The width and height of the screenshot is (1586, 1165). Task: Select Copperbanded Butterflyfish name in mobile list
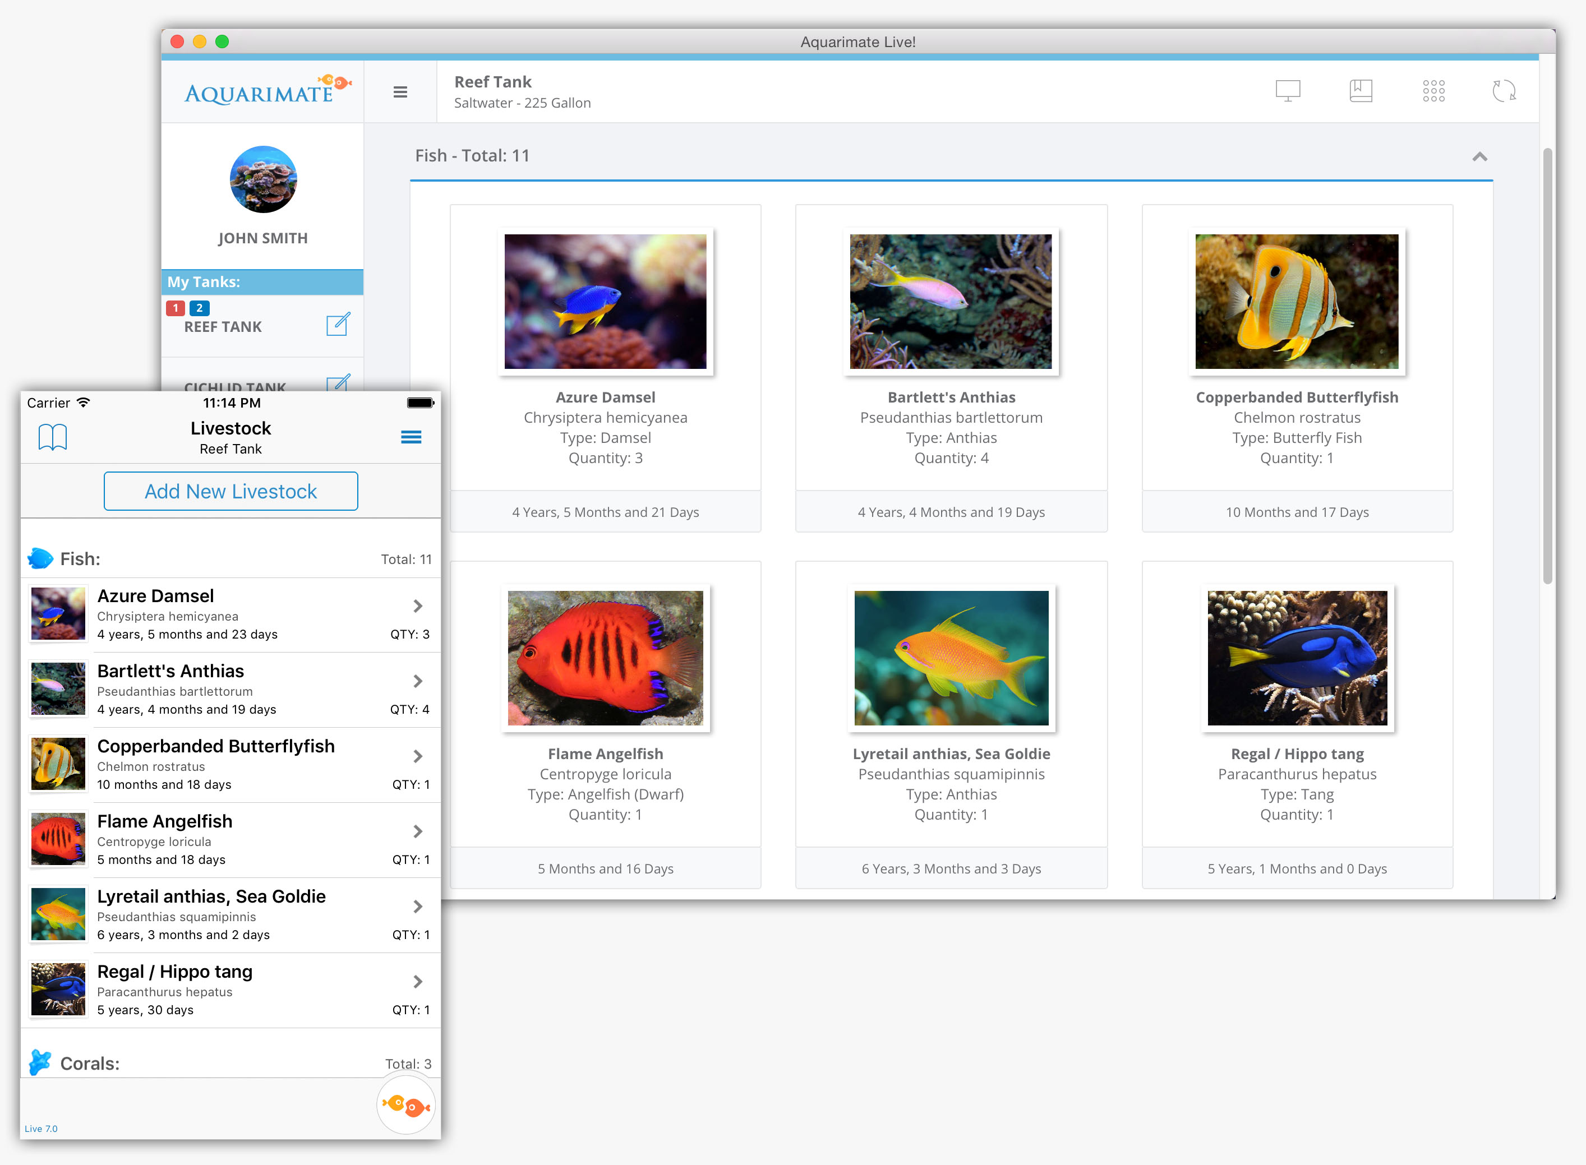pyautogui.click(x=216, y=746)
